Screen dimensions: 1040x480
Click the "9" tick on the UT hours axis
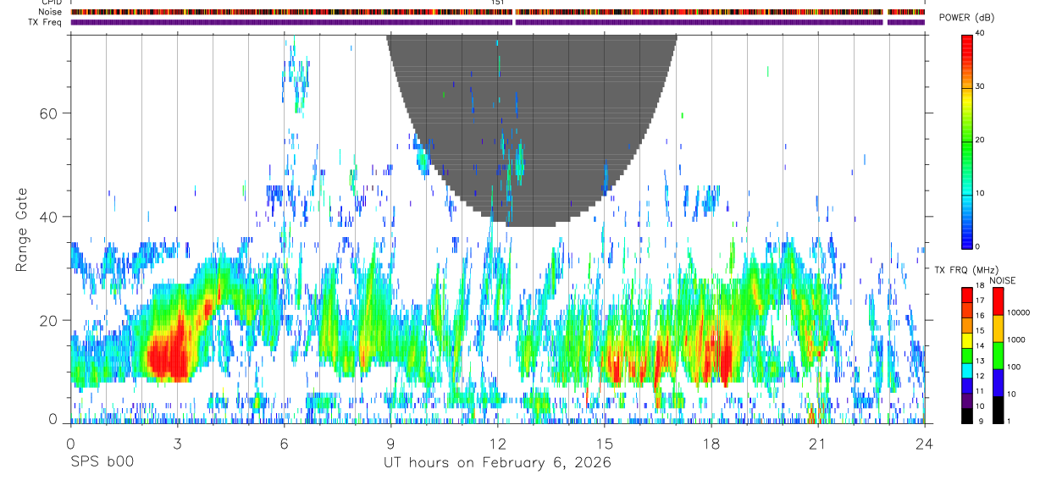tap(390, 443)
